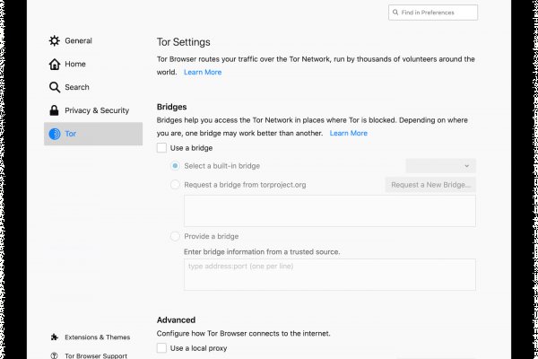Click the Tor Browser Support help icon
The height and width of the screenshot is (359, 538).
point(55,355)
